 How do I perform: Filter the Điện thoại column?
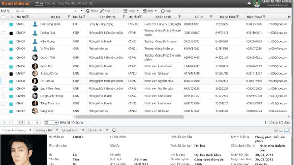[x=264, y=17]
